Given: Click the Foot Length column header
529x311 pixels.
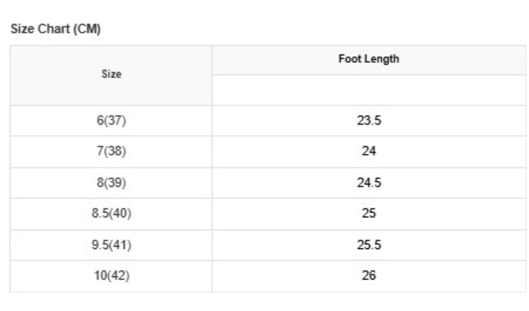Looking at the screenshot, I should [369, 59].
